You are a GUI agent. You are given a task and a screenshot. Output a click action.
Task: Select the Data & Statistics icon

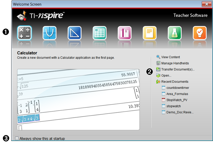point(124,33)
